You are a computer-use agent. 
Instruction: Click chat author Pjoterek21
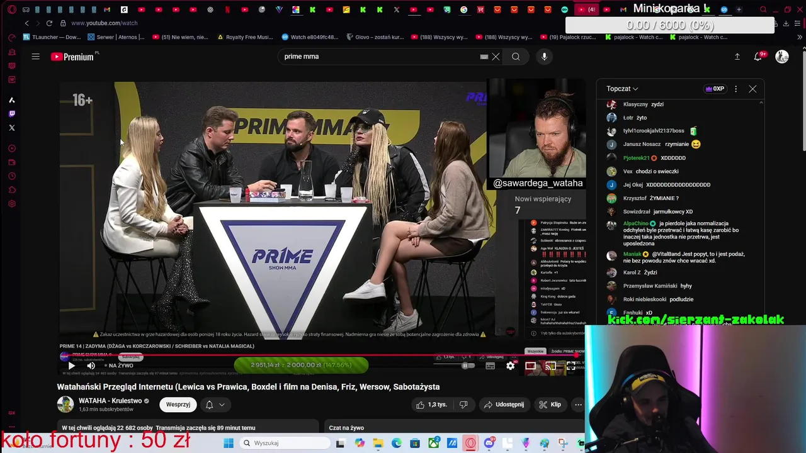(636, 158)
